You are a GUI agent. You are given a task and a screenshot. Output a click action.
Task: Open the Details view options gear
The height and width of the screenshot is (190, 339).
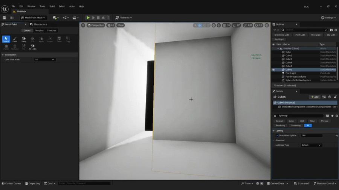[x=337, y=116]
